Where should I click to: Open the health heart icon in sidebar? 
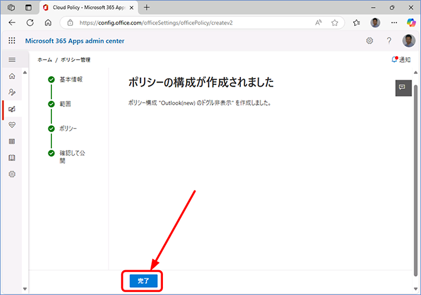tap(12, 125)
